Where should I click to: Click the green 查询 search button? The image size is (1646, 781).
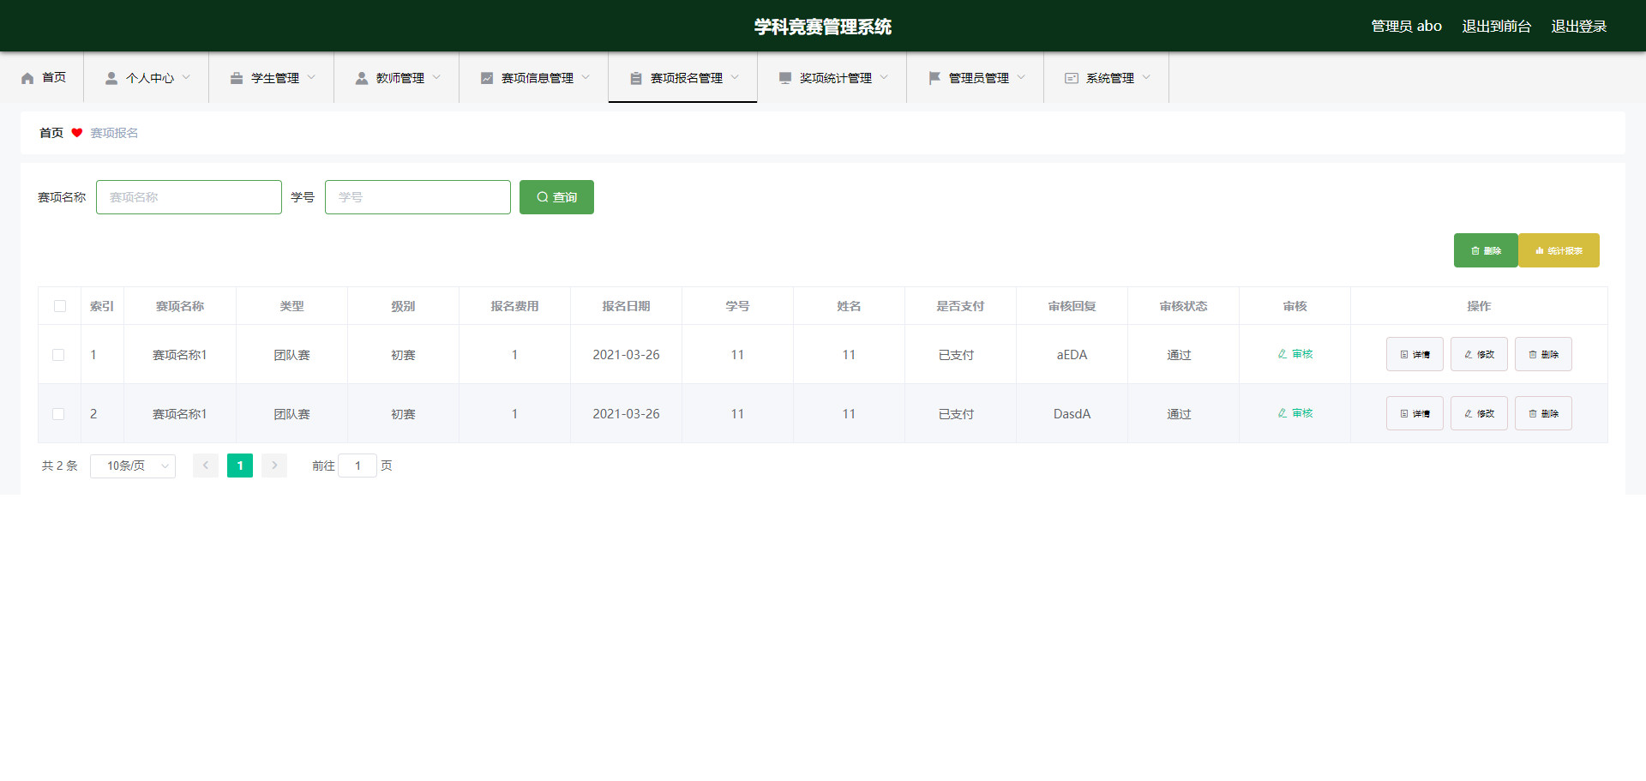(x=556, y=197)
